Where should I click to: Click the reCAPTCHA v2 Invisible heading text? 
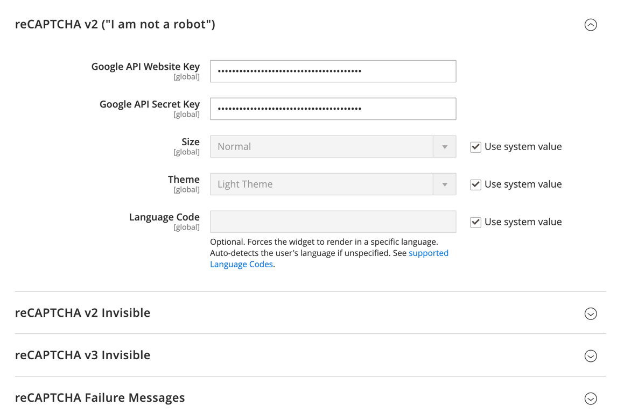83,313
